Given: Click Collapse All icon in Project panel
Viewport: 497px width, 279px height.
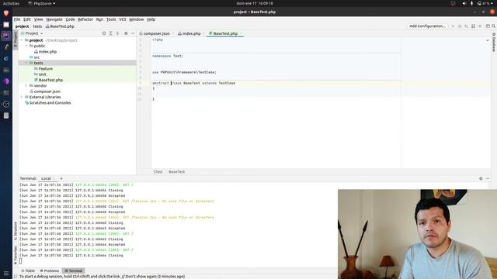Looking at the screenshot, I should pos(117,33).
